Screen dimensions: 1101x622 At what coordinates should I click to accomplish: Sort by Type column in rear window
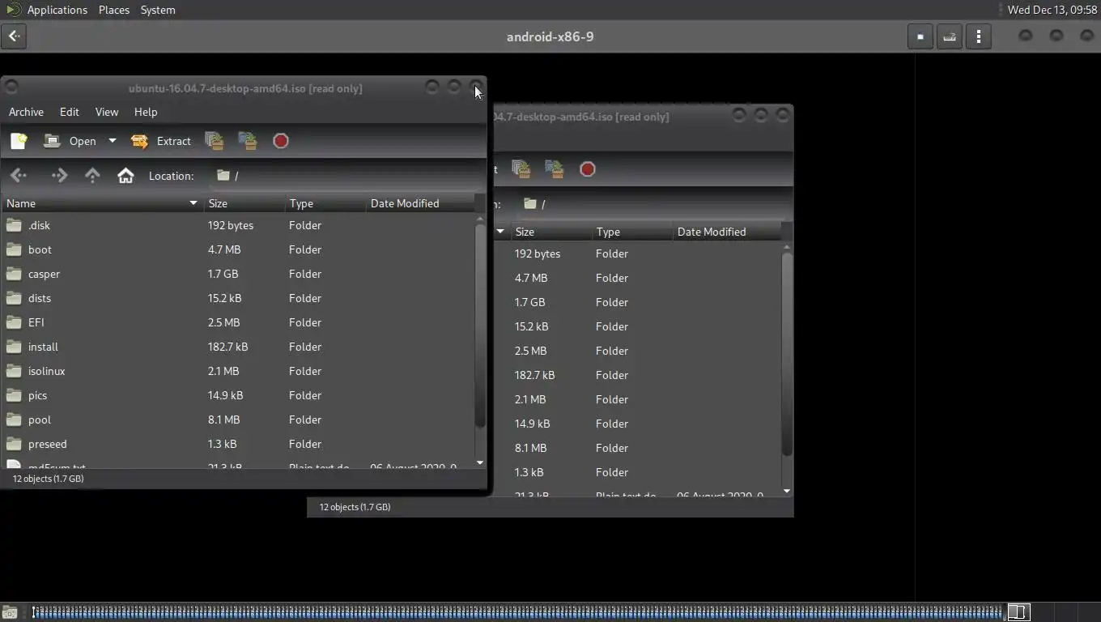pyautogui.click(x=631, y=232)
